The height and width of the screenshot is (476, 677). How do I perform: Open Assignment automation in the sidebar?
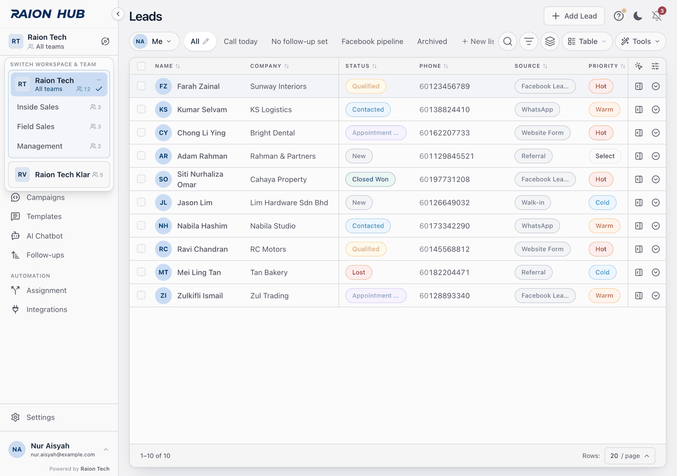(59, 291)
